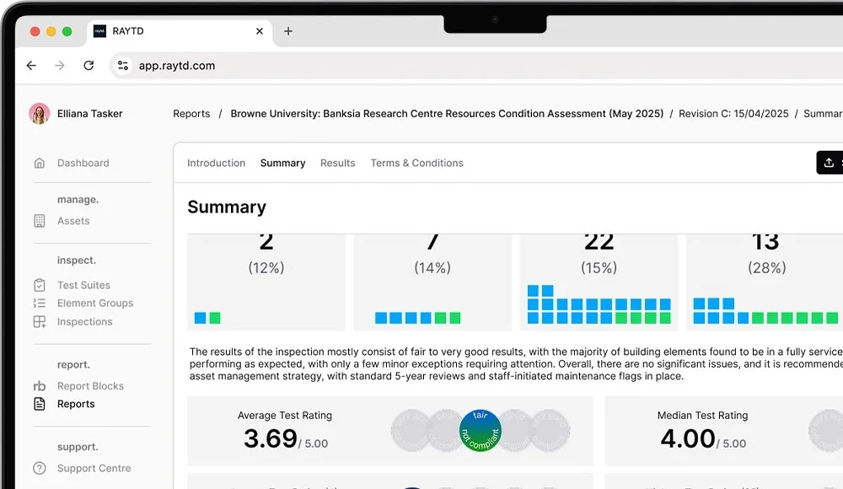Select the Summary tab

(282, 163)
